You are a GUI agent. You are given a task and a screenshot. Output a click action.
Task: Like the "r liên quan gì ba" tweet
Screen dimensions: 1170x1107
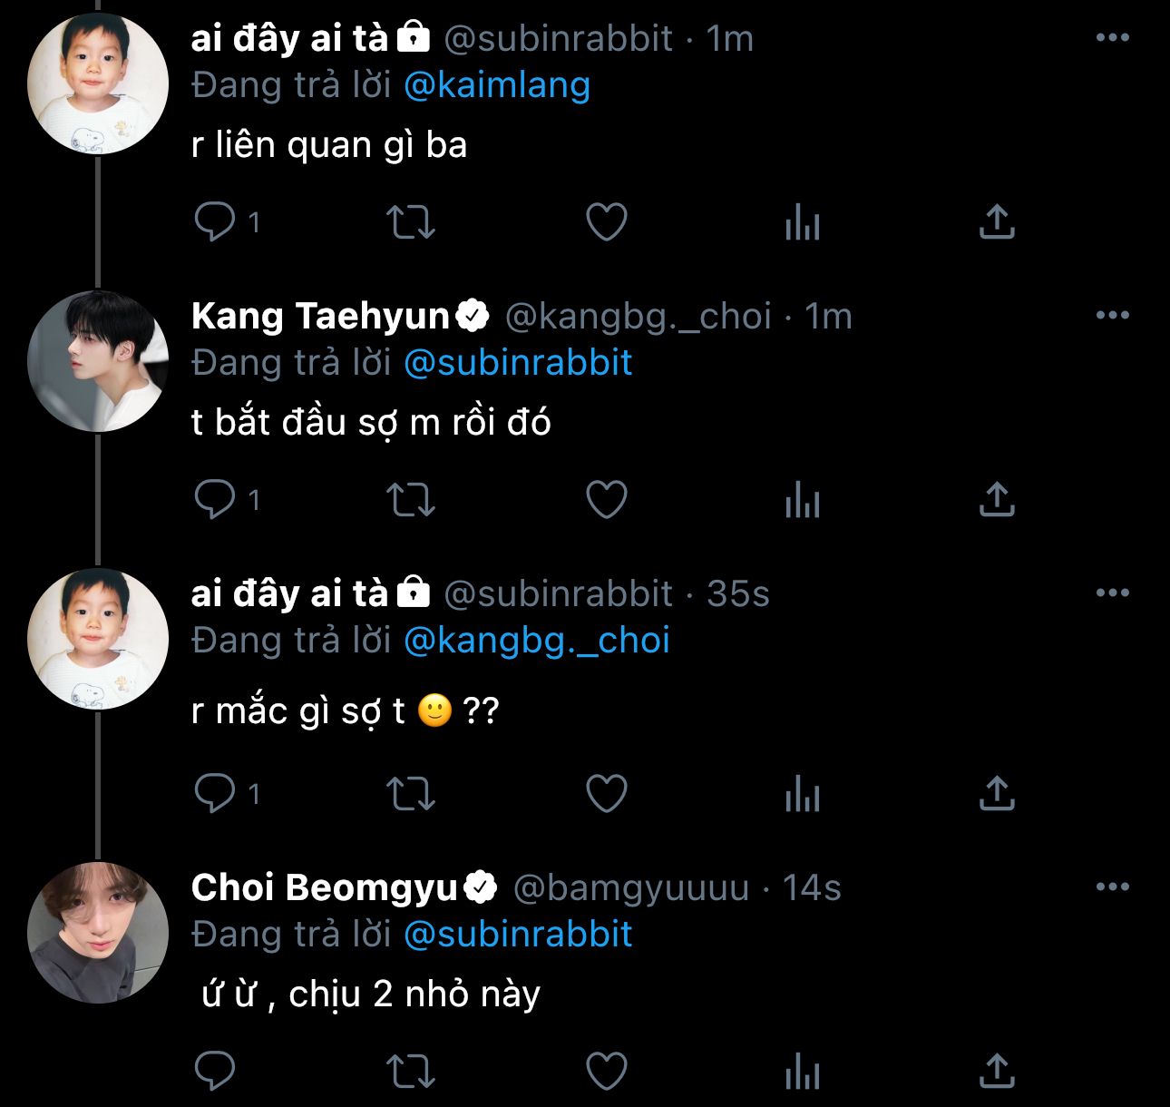[x=606, y=221]
